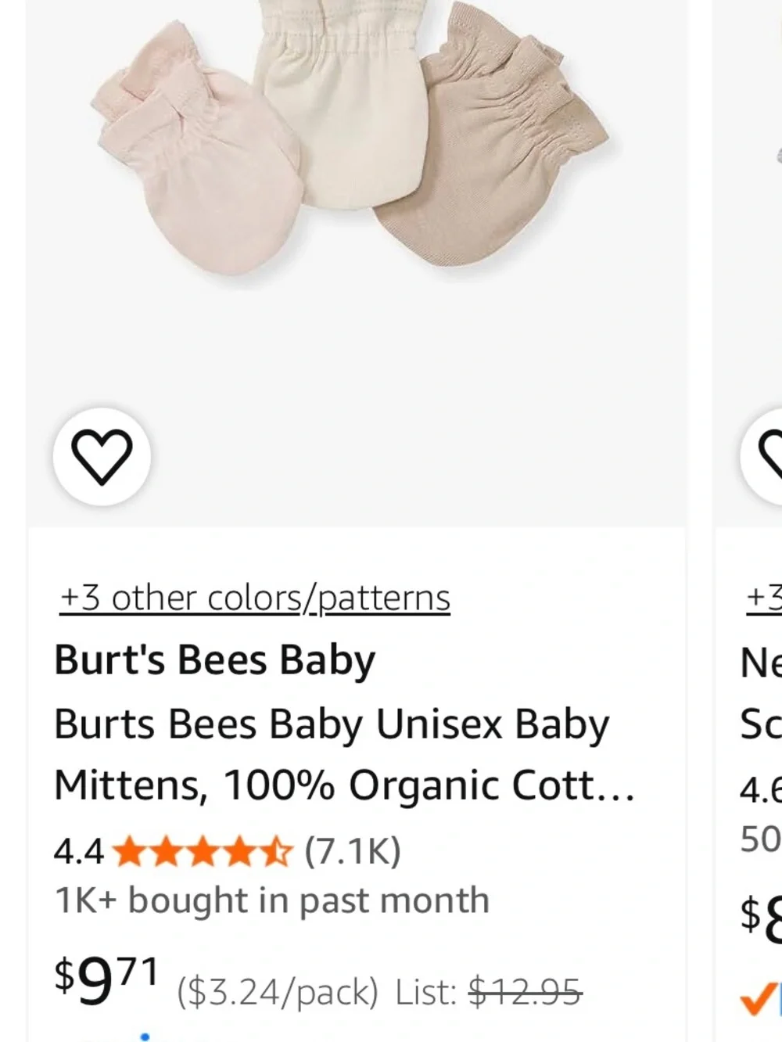Click the next product's 4.6 rating
This screenshot has width=782, height=1042.
pos(761,791)
